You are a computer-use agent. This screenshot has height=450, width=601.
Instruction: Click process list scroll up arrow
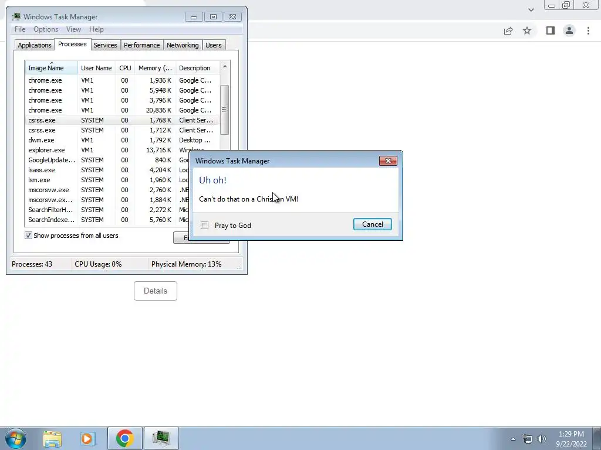click(x=225, y=67)
